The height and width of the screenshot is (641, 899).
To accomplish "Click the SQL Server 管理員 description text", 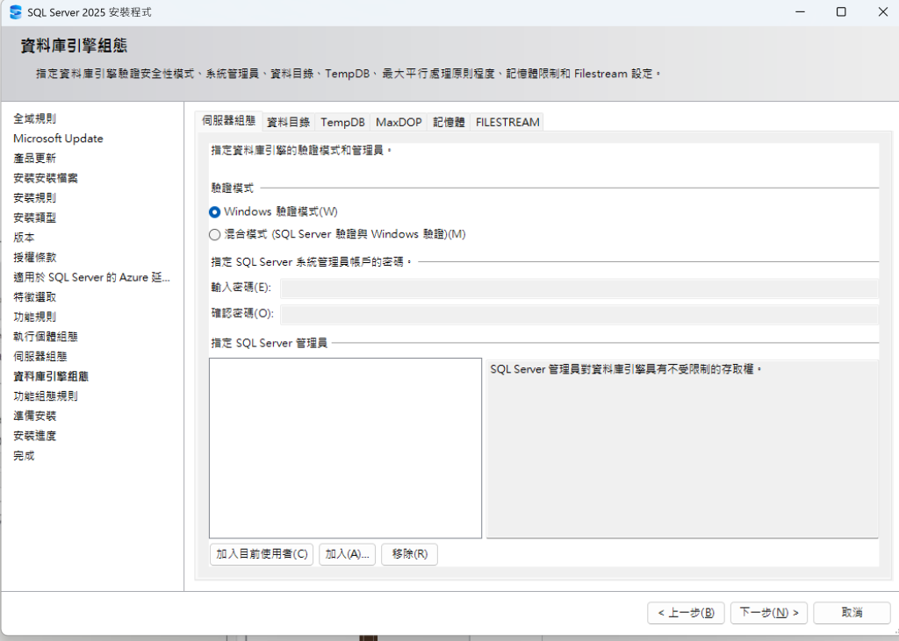I will [626, 369].
